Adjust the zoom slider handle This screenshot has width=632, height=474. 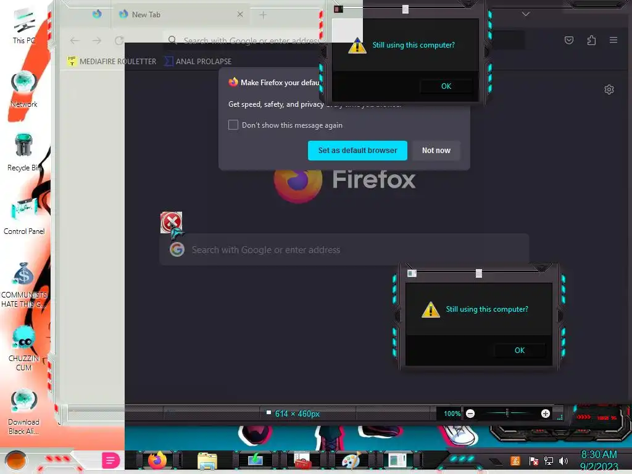click(x=507, y=413)
